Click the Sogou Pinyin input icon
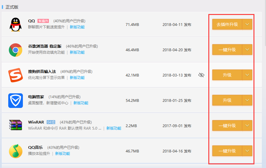The width and height of the screenshot is (266, 168). [16, 75]
